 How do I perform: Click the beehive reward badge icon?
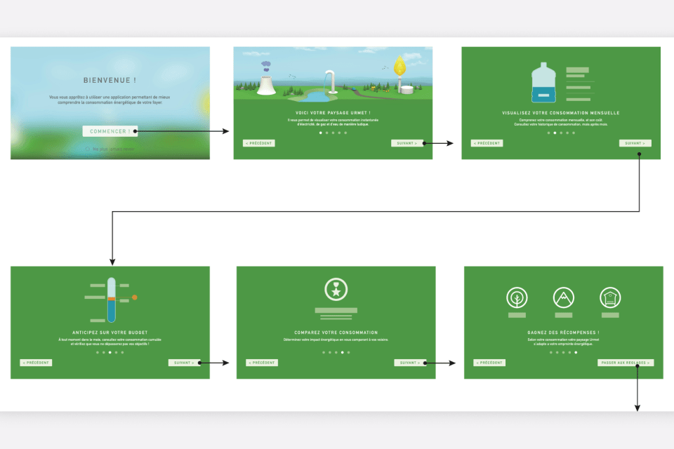(611, 298)
